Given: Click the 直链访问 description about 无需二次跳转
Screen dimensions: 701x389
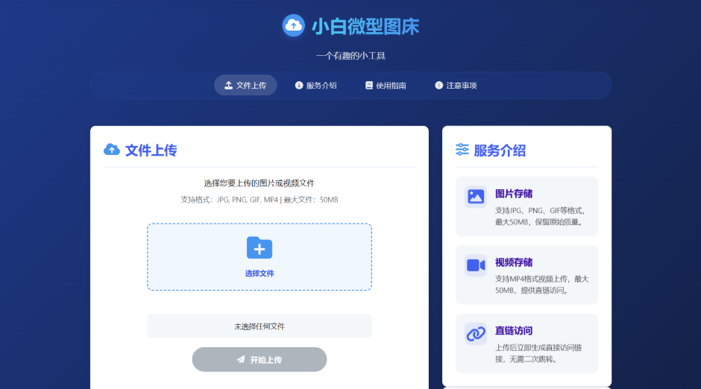Looking at the screenshot, I should click(x=538, y=353).
